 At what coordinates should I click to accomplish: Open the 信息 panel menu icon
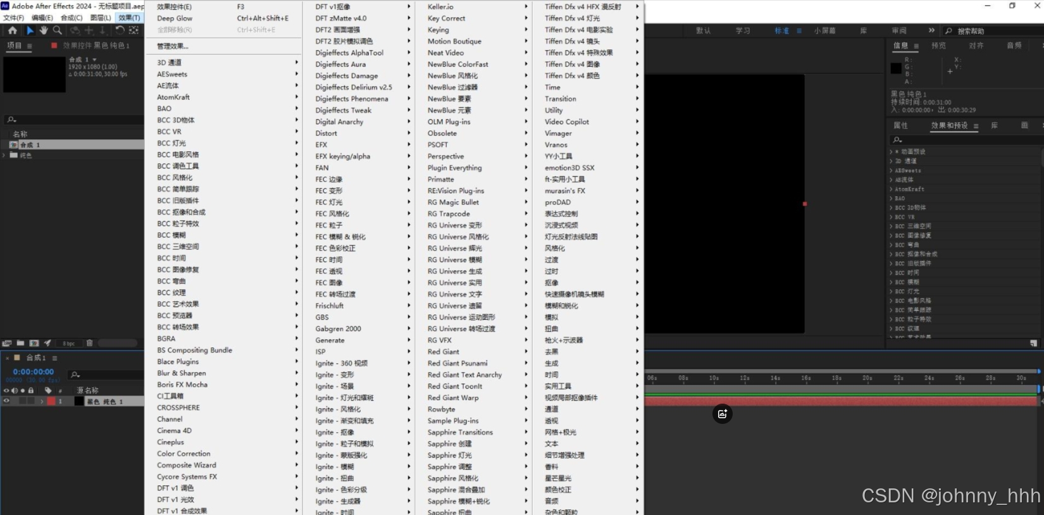point(915,46)
